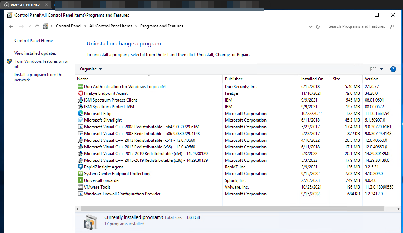Click the Rapid7 Insight Agent icon
403x233 pixels.
(x=81, y=167)
